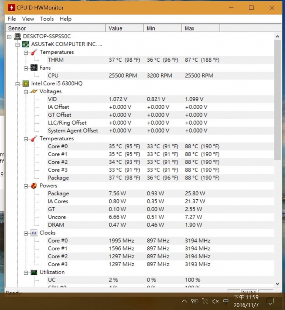This screenshot has height=310, width=285.
Task: Select the temperature Core #0 row
Action: pos(160,146)
